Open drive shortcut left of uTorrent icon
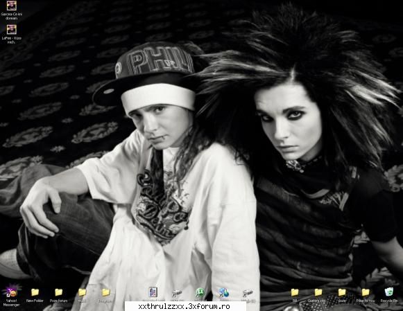The image size is (403, 311). click(x=177, y=292)
